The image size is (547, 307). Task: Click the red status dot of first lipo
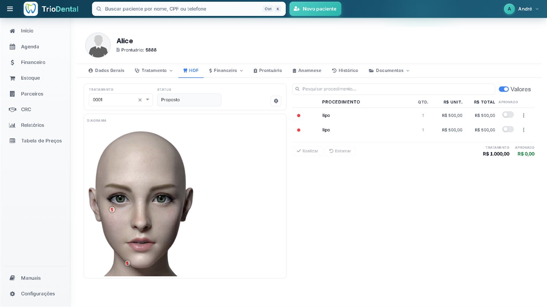pyautogui.click(x=299, y=115)
